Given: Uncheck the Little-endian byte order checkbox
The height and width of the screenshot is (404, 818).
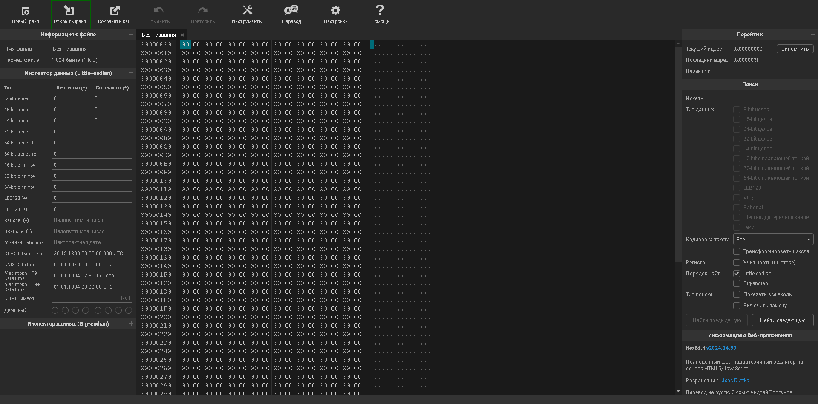Looking at the screenshot, I should (x=737, y=274).
